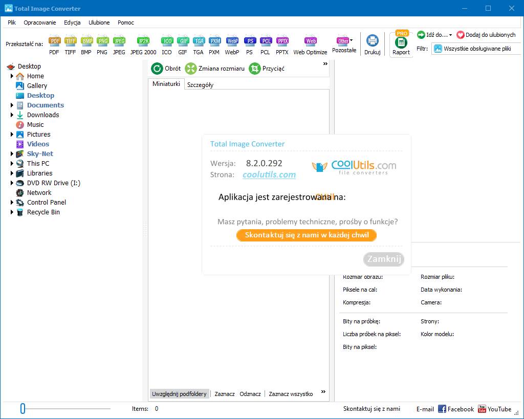Image resolution: width=524 pixels, height=419 pixels.
Task: Pick the JPEG conversion icon
Action: click(119, 45)
